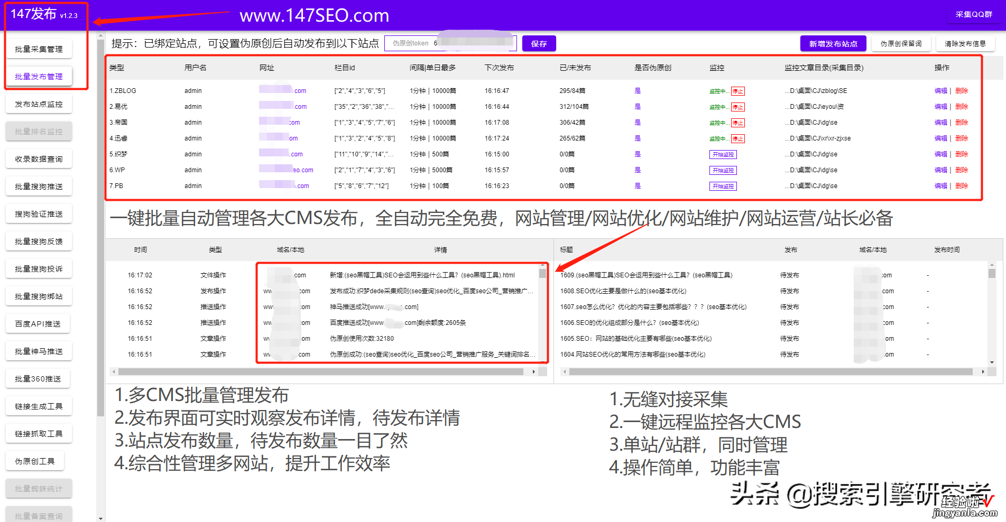This screenshot has width=1006, height=522.
Task: Stop monitoring for the 1.ZBLOG site
Action: pos(738,91)
